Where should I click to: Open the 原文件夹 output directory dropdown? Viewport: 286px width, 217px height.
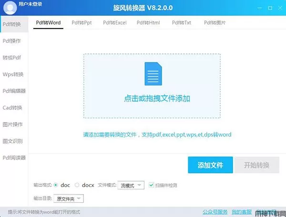click(x=69, y=198)
